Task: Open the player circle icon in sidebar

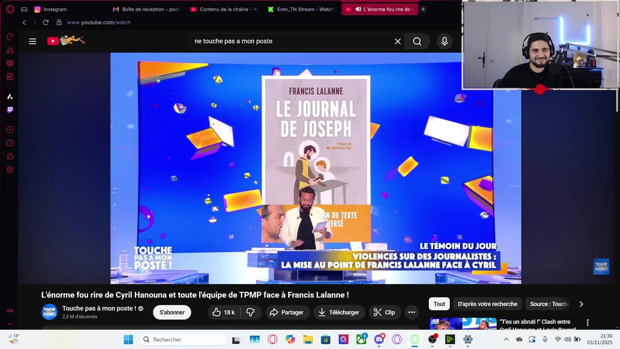Action: point(10,129)
